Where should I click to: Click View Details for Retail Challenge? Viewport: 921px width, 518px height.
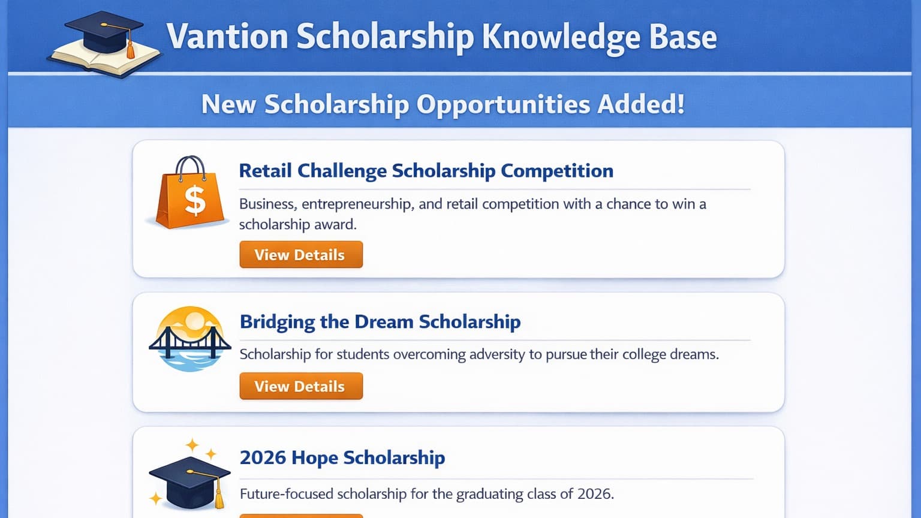(x=301, y=254)
